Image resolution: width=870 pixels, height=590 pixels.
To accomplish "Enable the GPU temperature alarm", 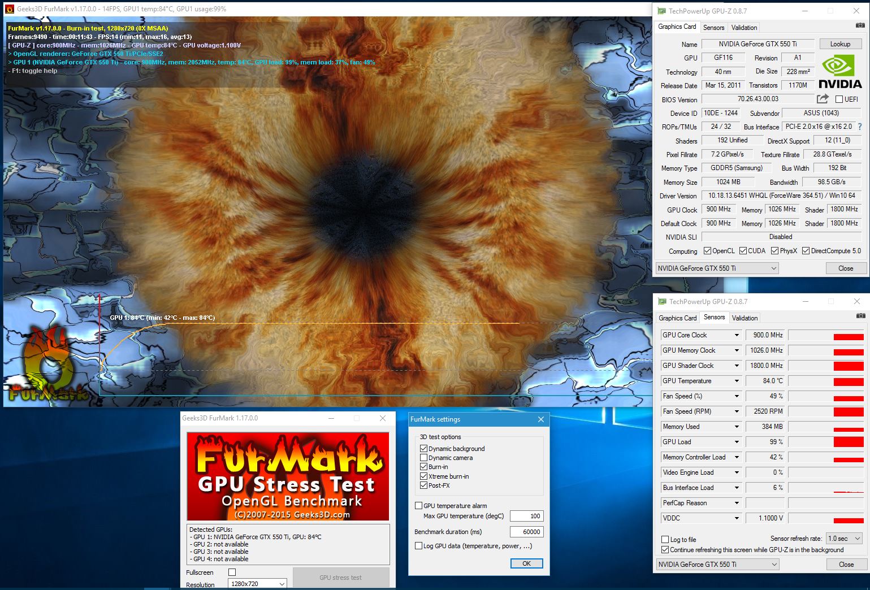I will pos(419,506).
